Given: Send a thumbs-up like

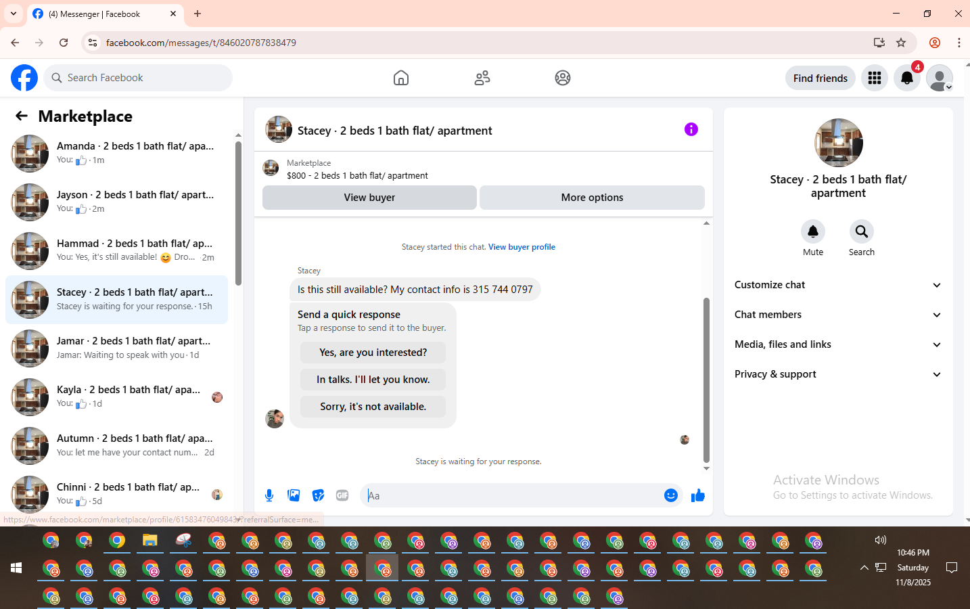Looking at the screenshot, I should 698,495.
